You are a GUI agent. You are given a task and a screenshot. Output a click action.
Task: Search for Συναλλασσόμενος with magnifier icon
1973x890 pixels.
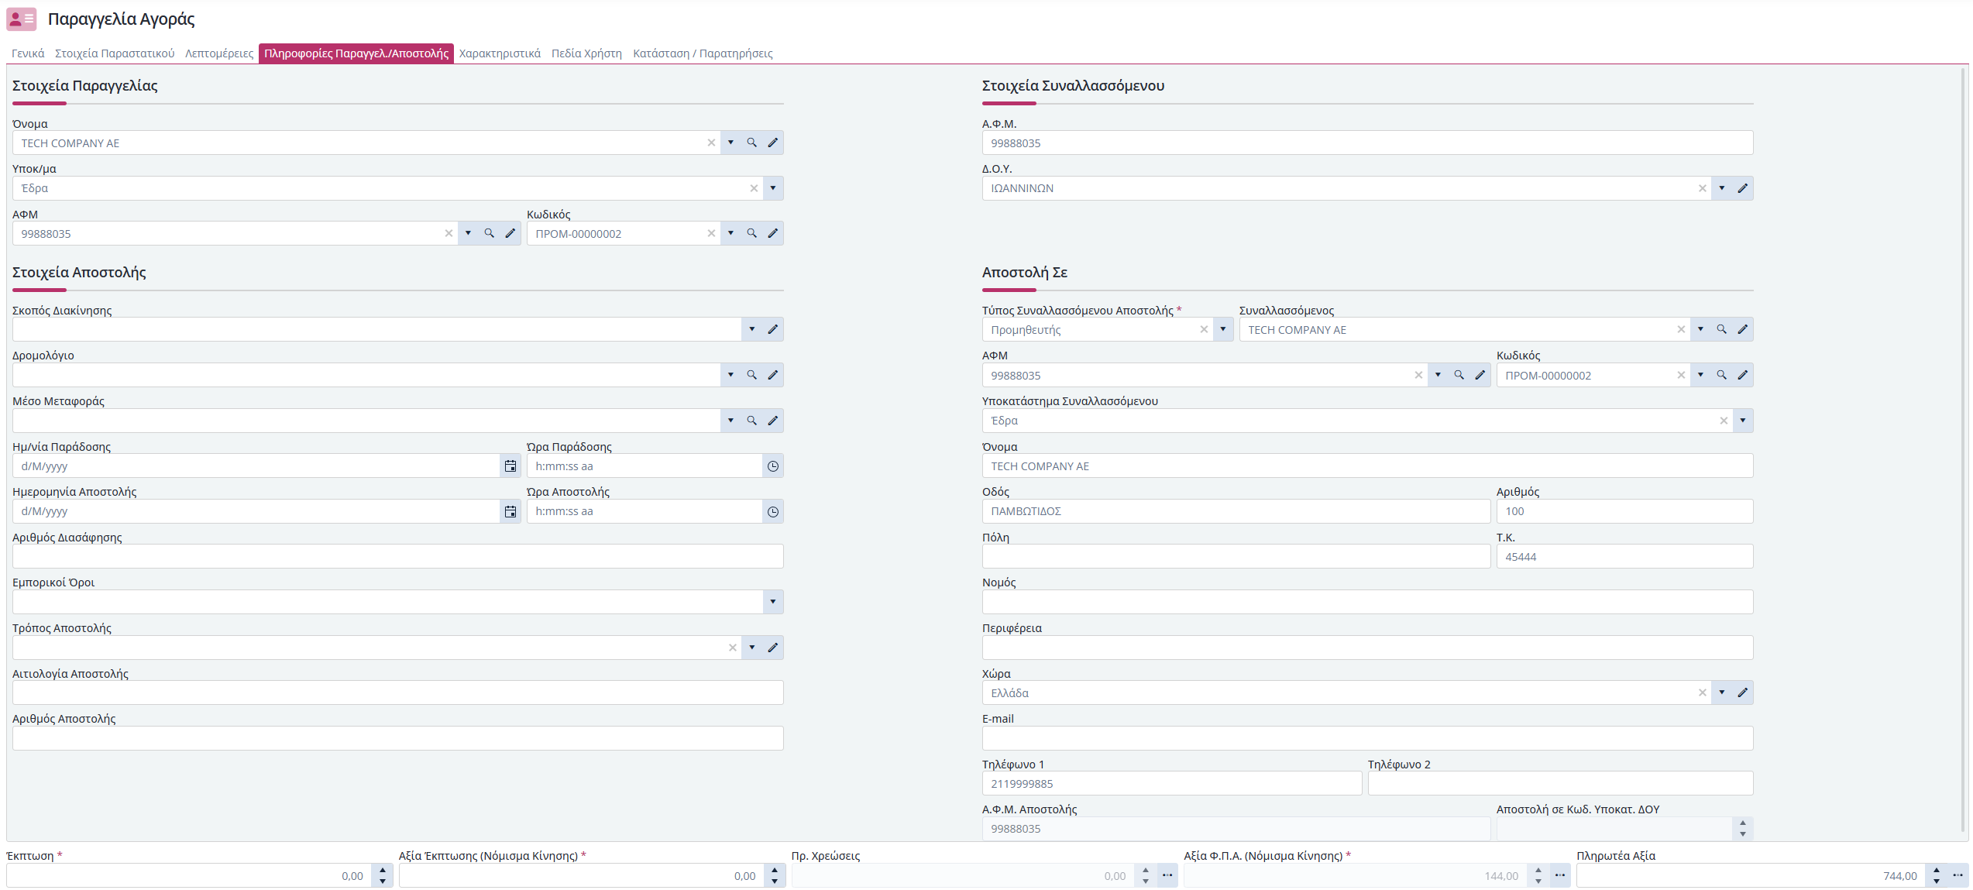pyautogui.click(x=1721, y=329)
